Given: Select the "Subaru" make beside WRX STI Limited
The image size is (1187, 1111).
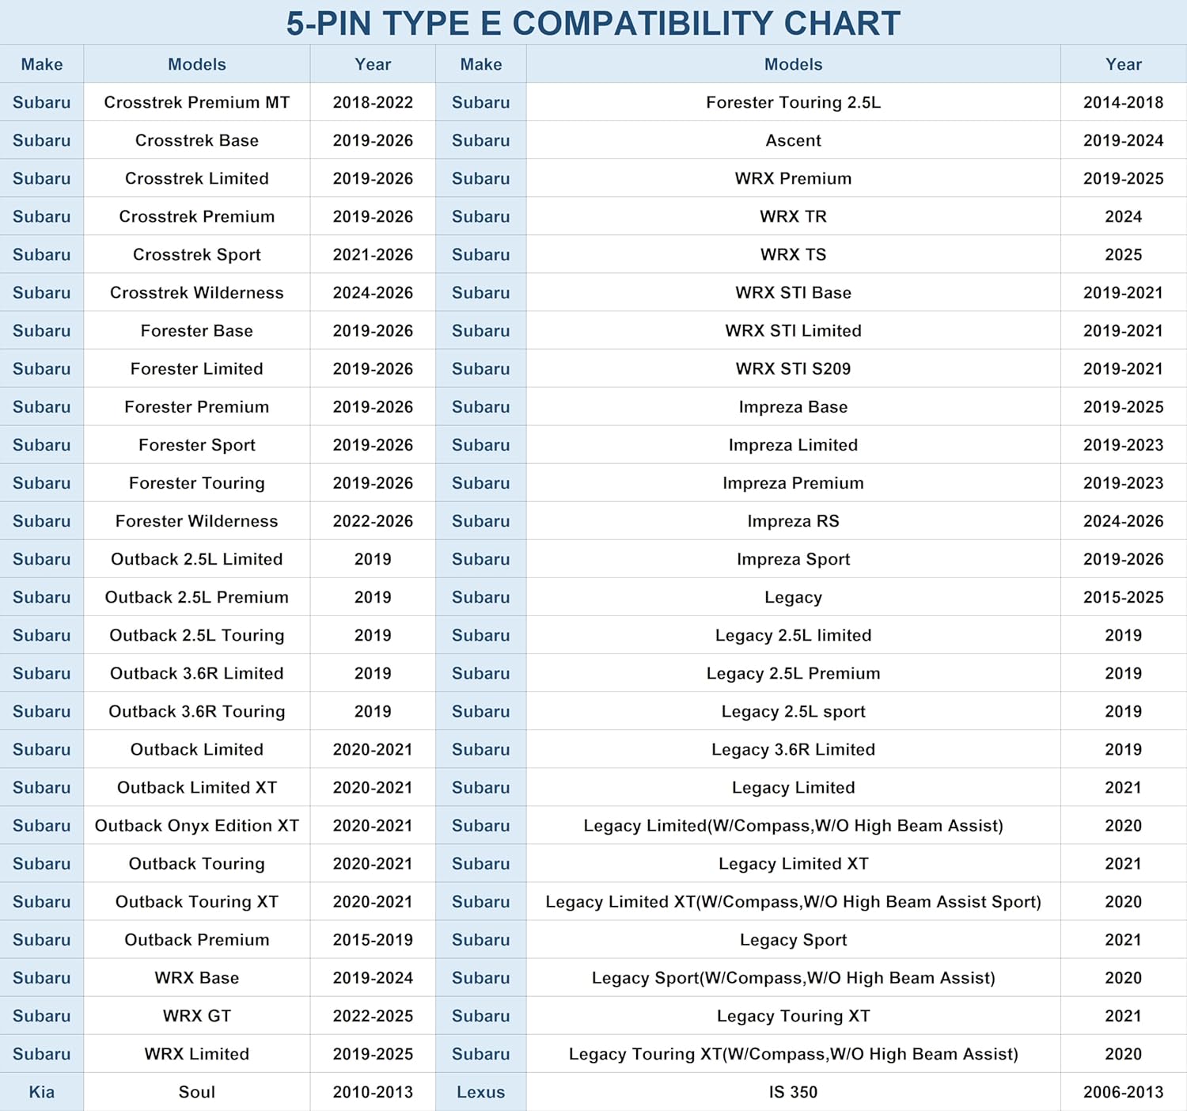Looking at the screenshot, I should [x=481, y=330].
